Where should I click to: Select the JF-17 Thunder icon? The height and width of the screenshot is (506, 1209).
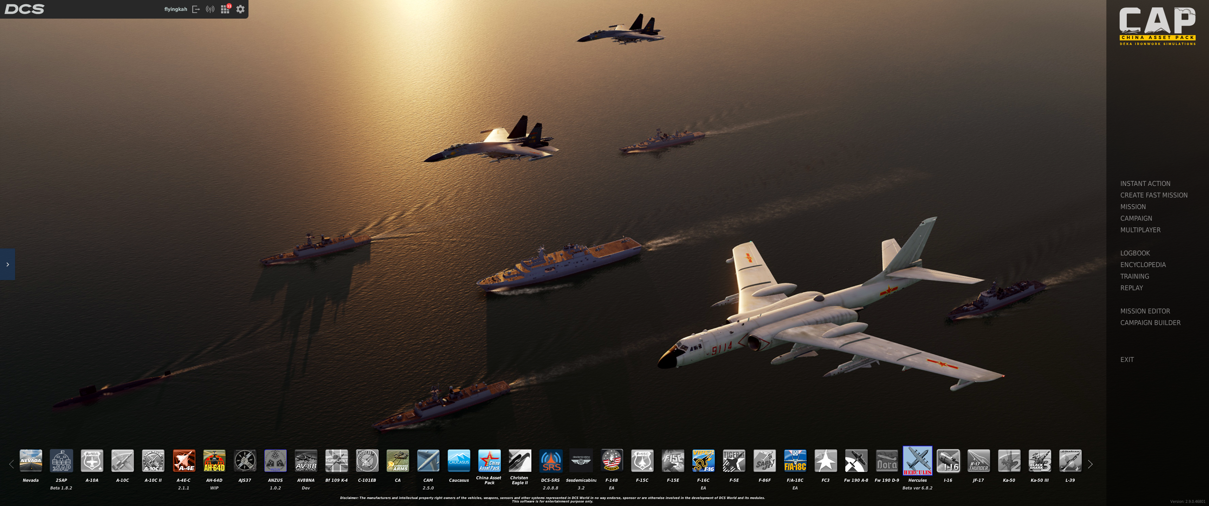point(978,460)
